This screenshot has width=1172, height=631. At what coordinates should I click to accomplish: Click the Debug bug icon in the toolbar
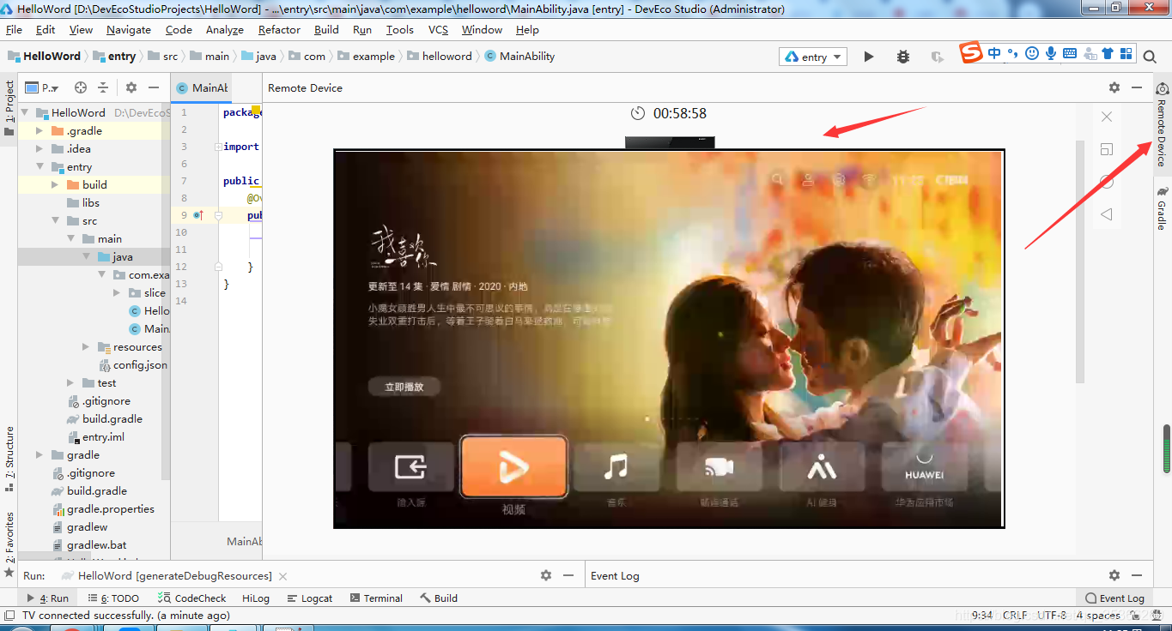tap(903, 57)
